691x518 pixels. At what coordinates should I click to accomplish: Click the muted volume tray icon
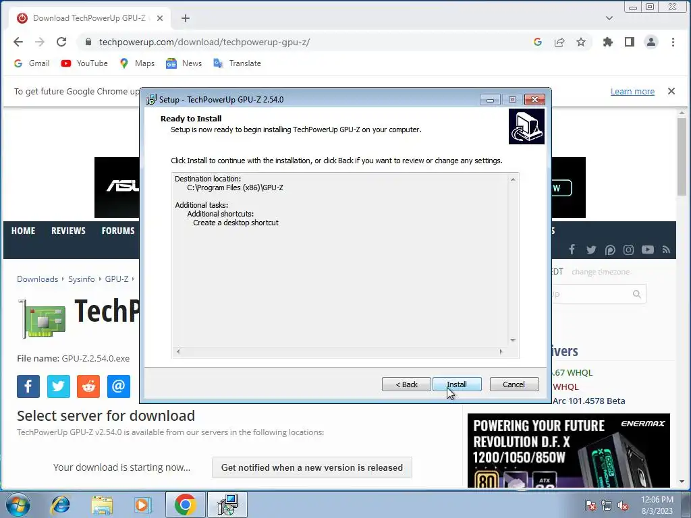(x=623, y=505)
